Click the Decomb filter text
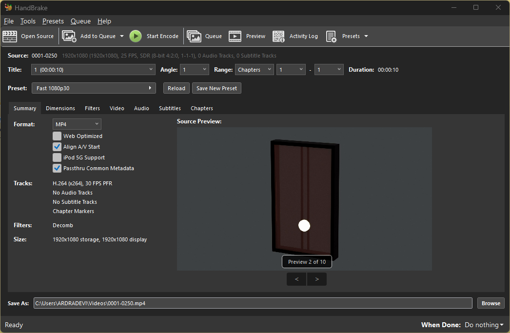The width and height of the screenshot is (510, 333). [x=63, y=225]
